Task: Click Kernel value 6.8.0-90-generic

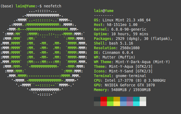Action: pos(128,29)
